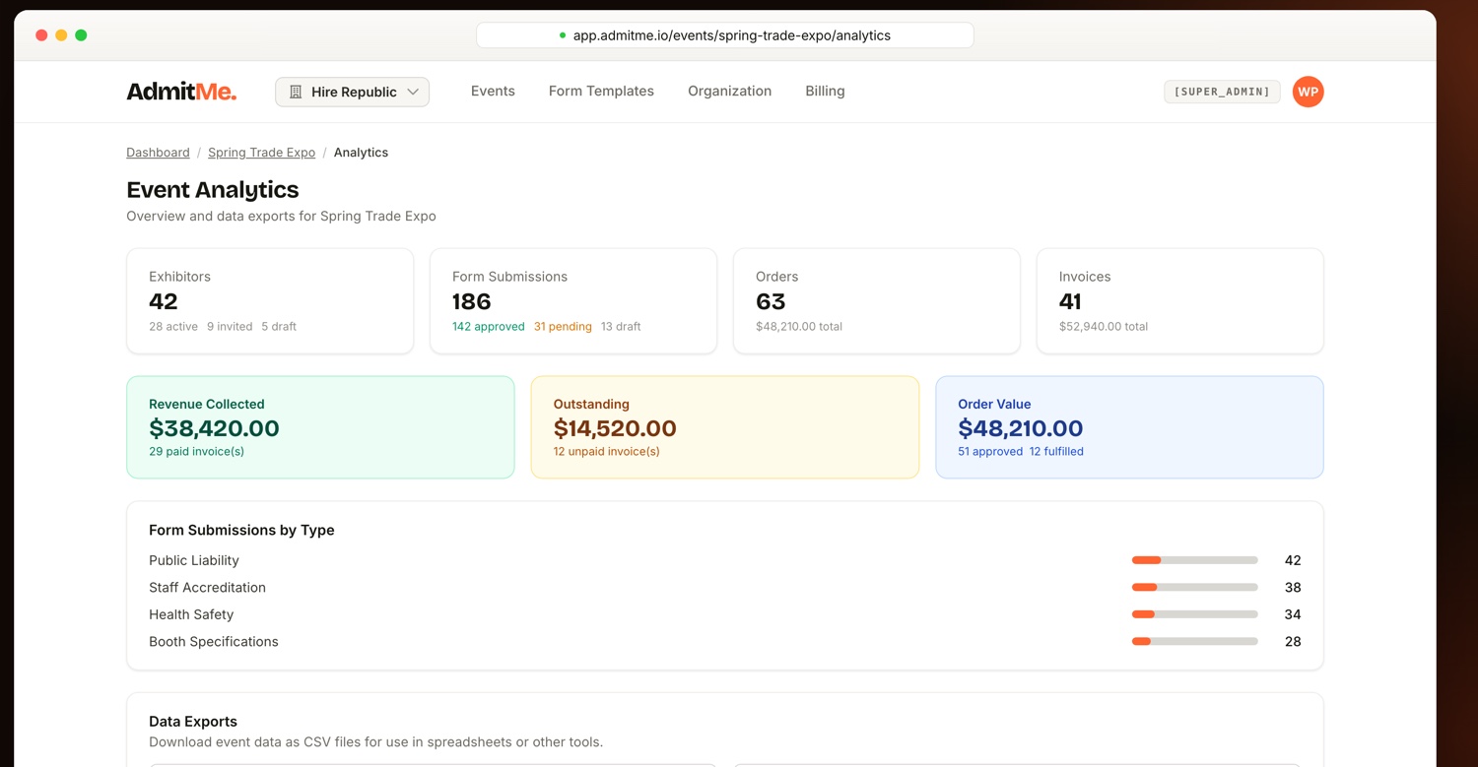Click the Staff Accreditation progress bar
This screenshot has width=1478, height=767.
pyautogui.click(x=1194, y=588)
